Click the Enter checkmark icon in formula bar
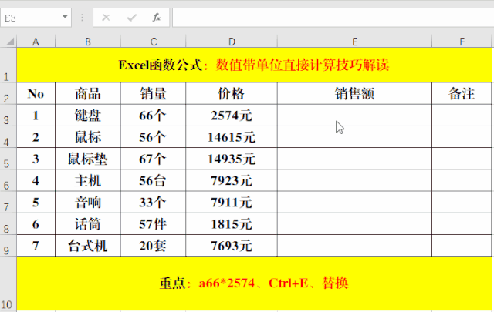This screenshot has width=494, height=312. point(131,17)
